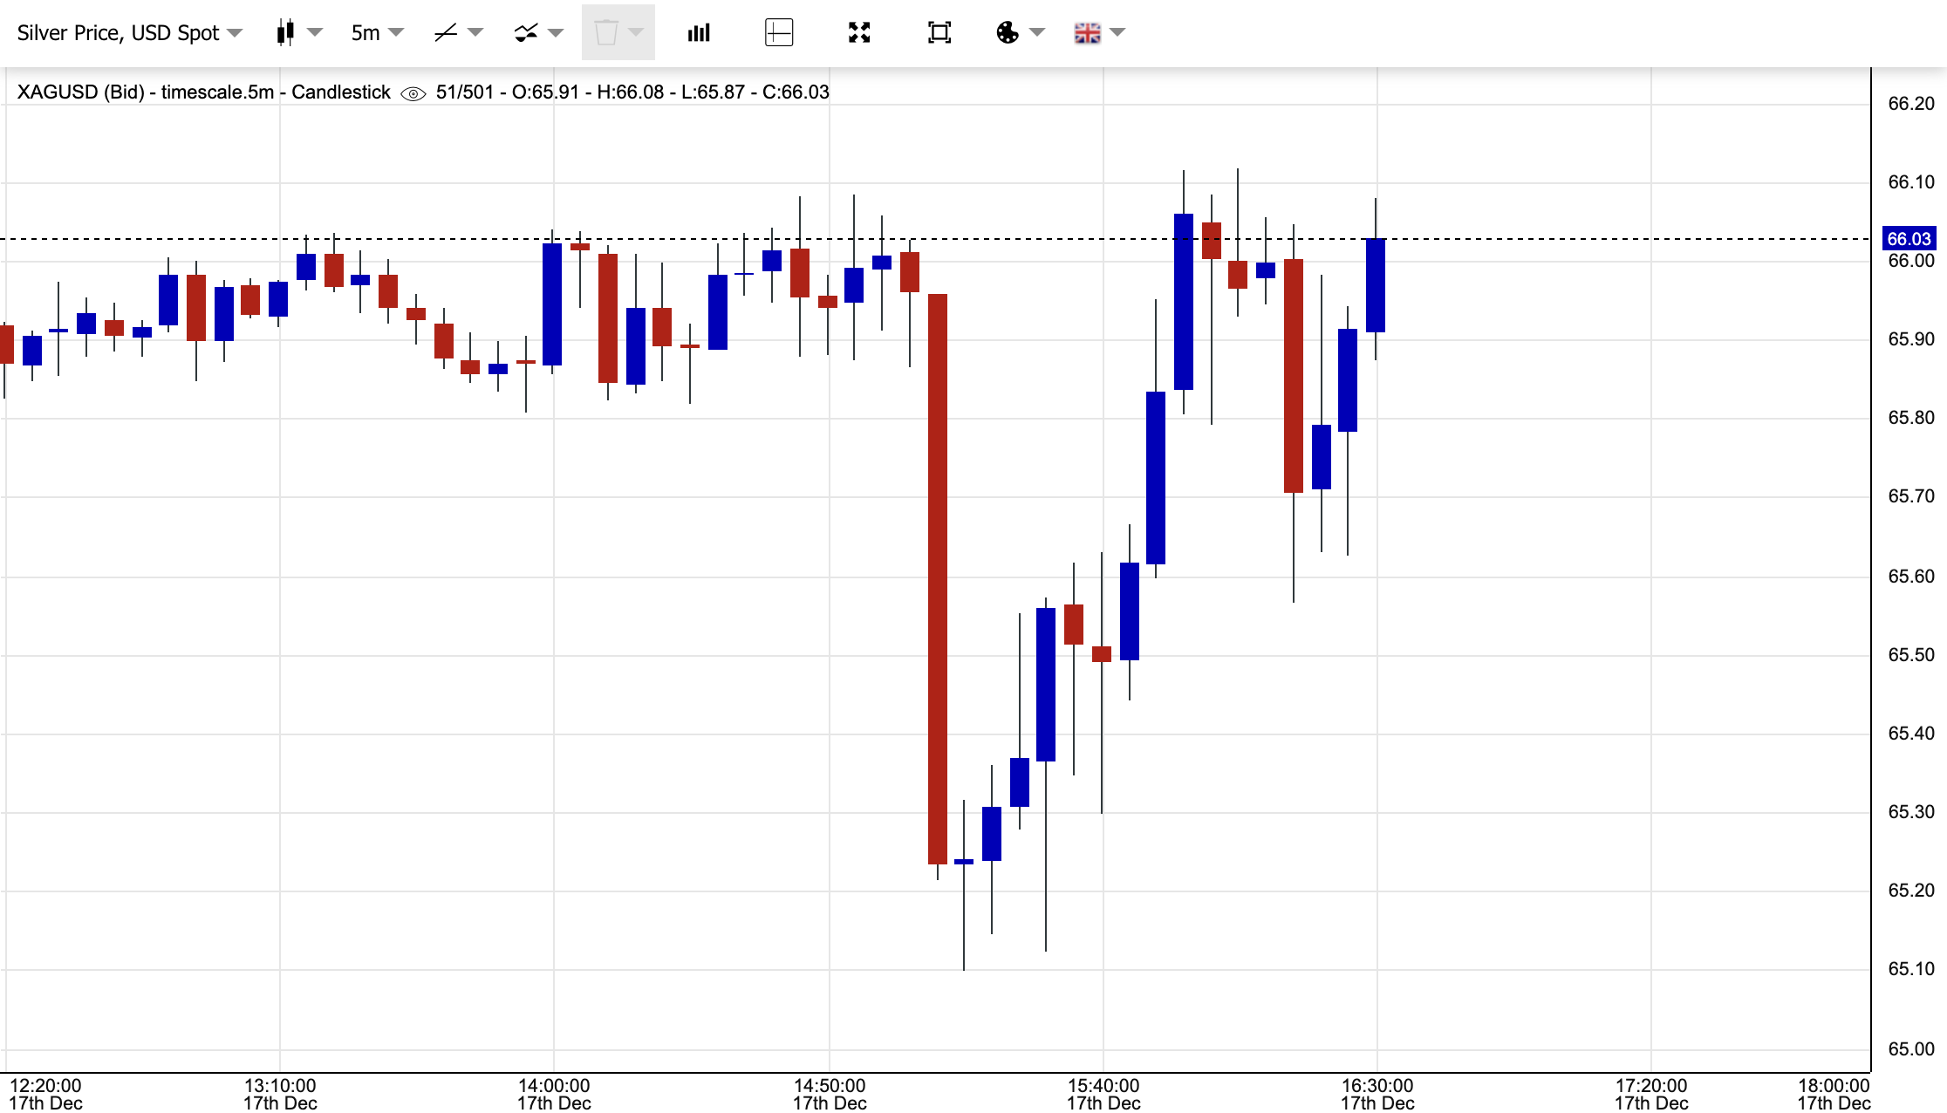Click the trash delete drawings icon
This screenshot has height=1113, width=1947.
click(x=606, y=33)
